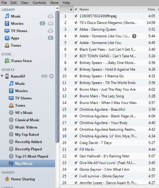The width and height of the screenshot is (159, 188).
Task: Click the Movies badge showing 2
Action: 42,23
